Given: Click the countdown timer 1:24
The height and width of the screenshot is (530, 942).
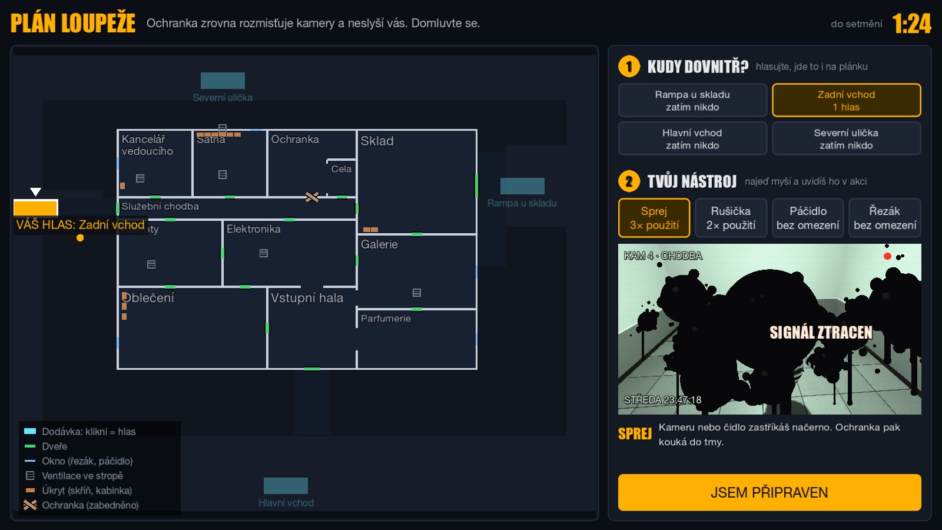Looking at the screenshot, I should point(911,24).
